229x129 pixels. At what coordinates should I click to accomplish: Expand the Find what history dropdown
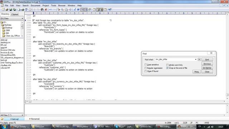click(196, 59)
